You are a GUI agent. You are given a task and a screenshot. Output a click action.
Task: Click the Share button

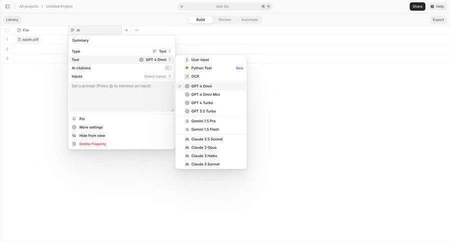[417, 6]
